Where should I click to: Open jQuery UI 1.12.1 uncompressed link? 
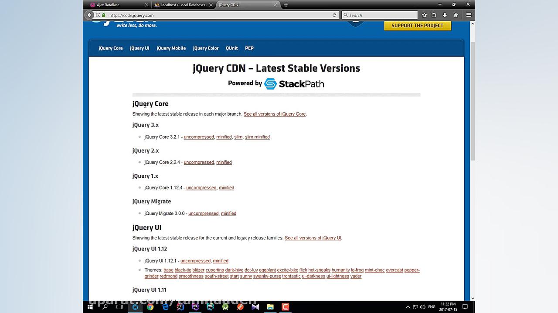tap(195, 261)
